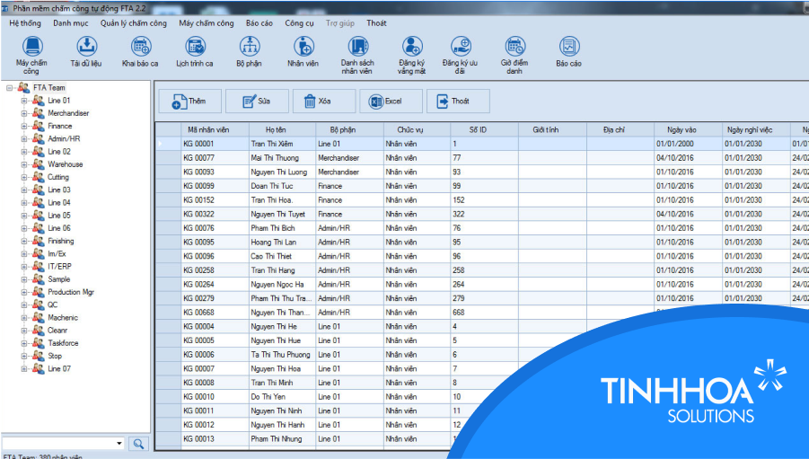Image resolution: width=809 pixels, height=459 pixels.
Task: Open the Danh mục menu
Action: [71, 23]
